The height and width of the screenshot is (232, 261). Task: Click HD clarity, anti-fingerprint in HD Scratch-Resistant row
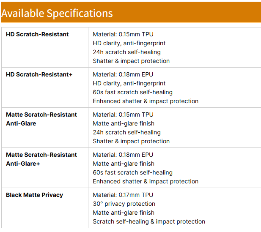click(x=129, y=43)
